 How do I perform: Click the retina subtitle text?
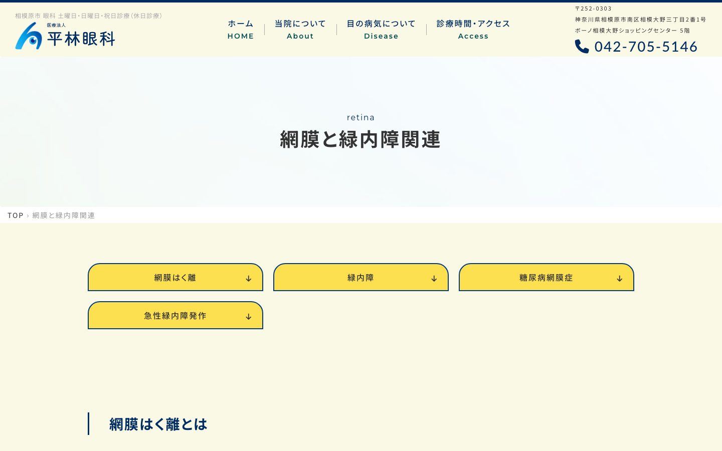point(361,117)
